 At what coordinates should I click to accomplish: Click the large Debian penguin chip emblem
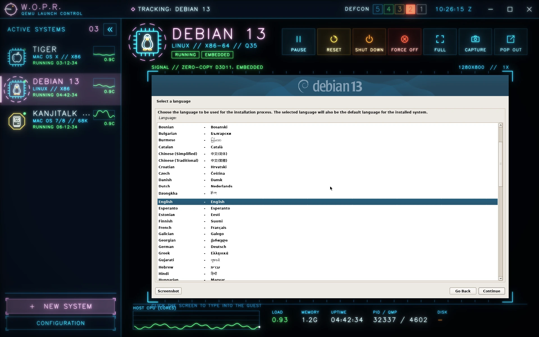[x=147, y=42]
